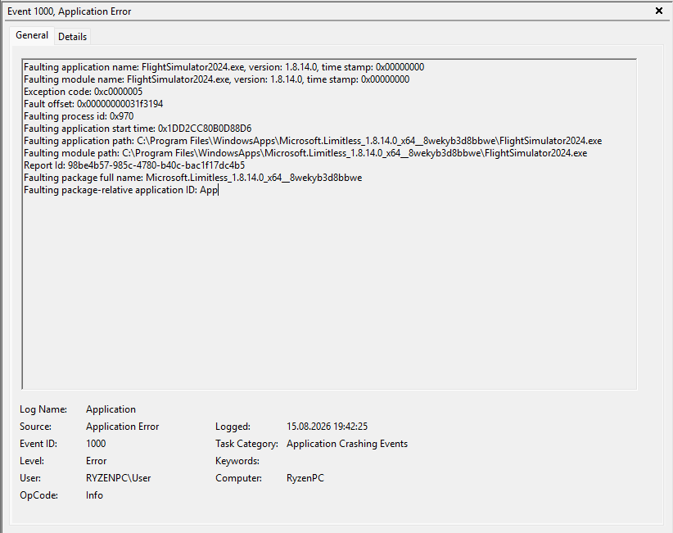Click Exception code 0xc0000005 line

(x=83, y=92)
